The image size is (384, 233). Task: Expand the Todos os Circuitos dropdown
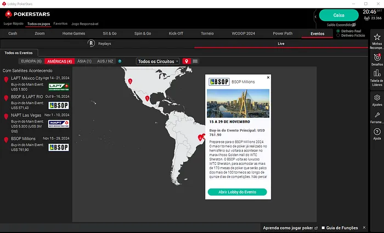coord(158,61)
